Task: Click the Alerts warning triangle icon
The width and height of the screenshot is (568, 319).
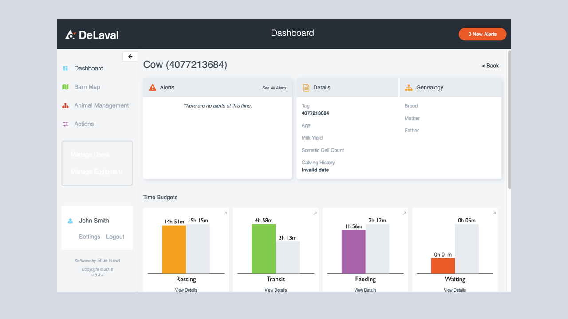Action: (x=152, y=87)
